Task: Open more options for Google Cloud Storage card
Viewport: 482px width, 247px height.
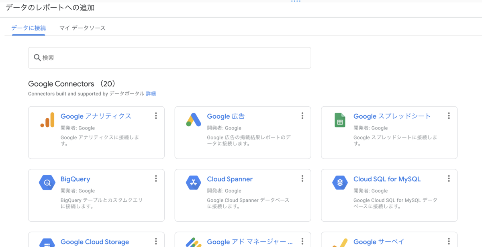Action: tap(156, 241)
